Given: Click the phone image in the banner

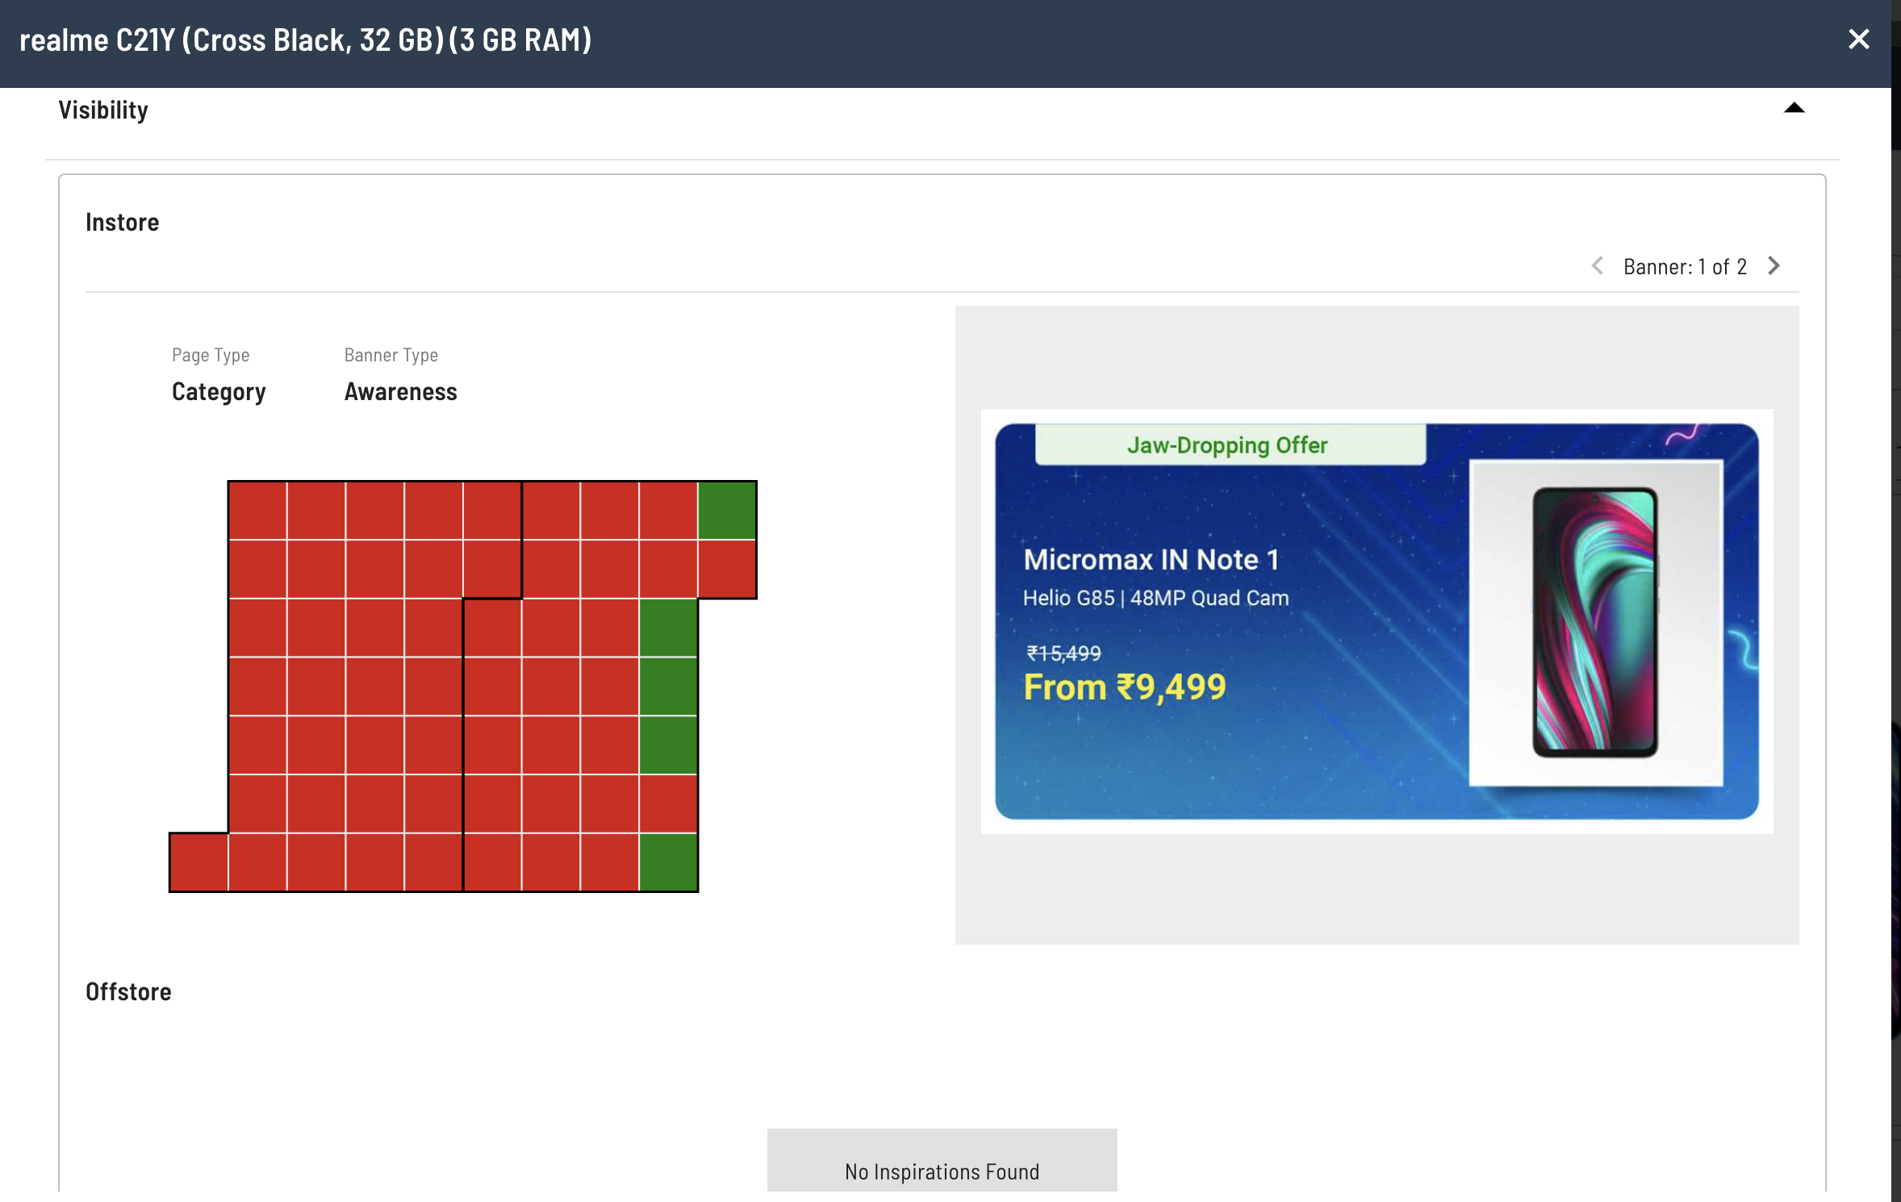Looking at the screenshot, I should coord(1595,622).
